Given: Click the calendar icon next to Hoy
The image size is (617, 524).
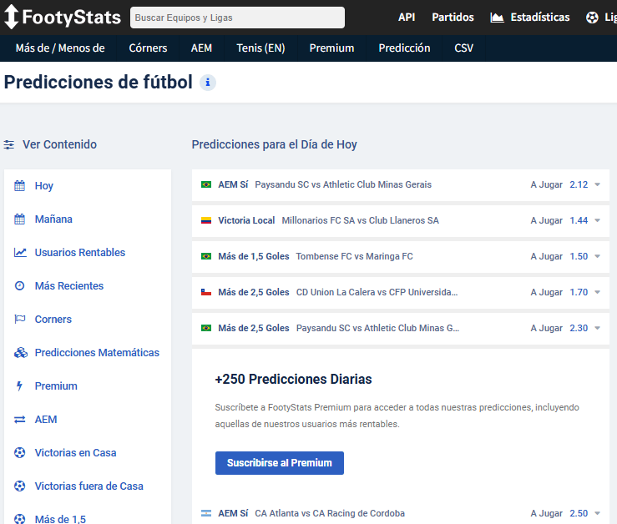Looking at the screenshot, I should 20,186.
